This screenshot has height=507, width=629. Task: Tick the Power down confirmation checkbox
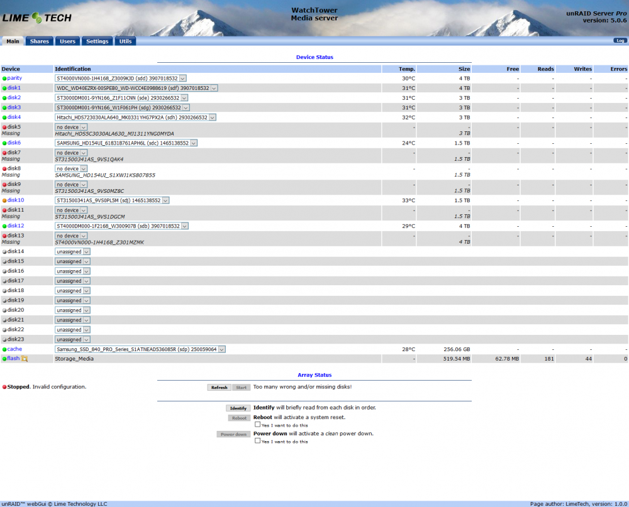tap(257, 441)
